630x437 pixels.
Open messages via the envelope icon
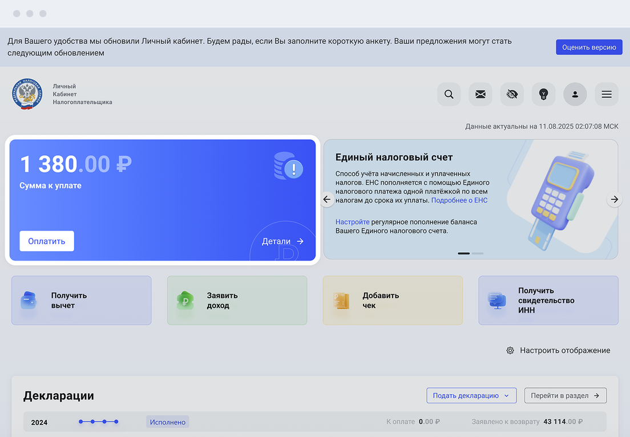480,94
